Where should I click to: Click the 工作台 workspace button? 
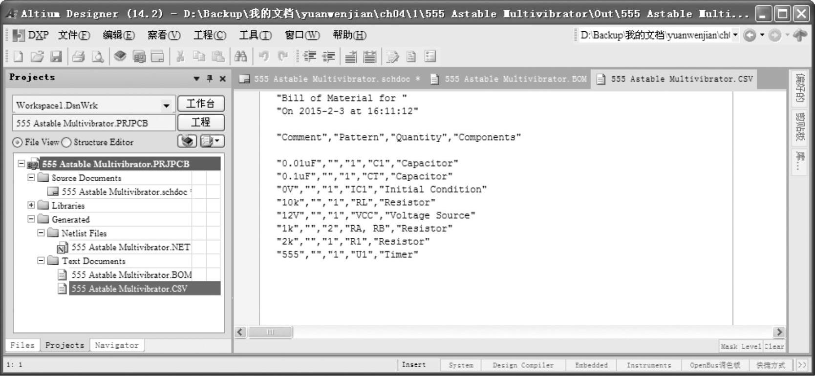(200, 104)
